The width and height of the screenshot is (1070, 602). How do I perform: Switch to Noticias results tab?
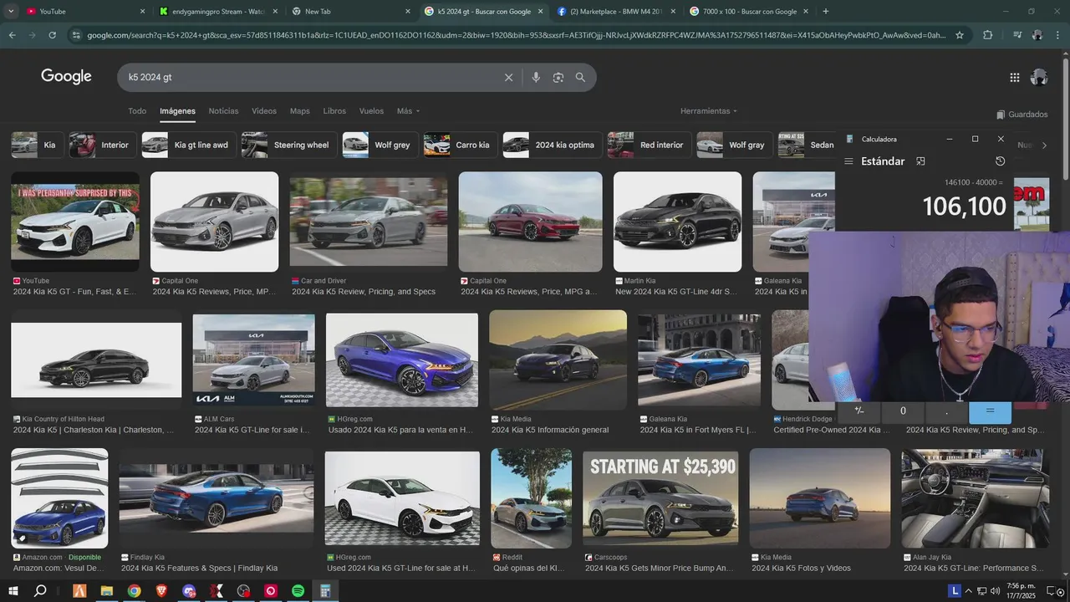coord(223,111)
